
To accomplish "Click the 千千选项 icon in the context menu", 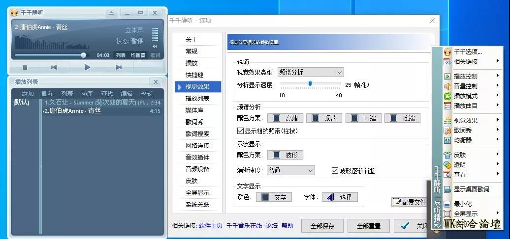I will pos(447,52).
